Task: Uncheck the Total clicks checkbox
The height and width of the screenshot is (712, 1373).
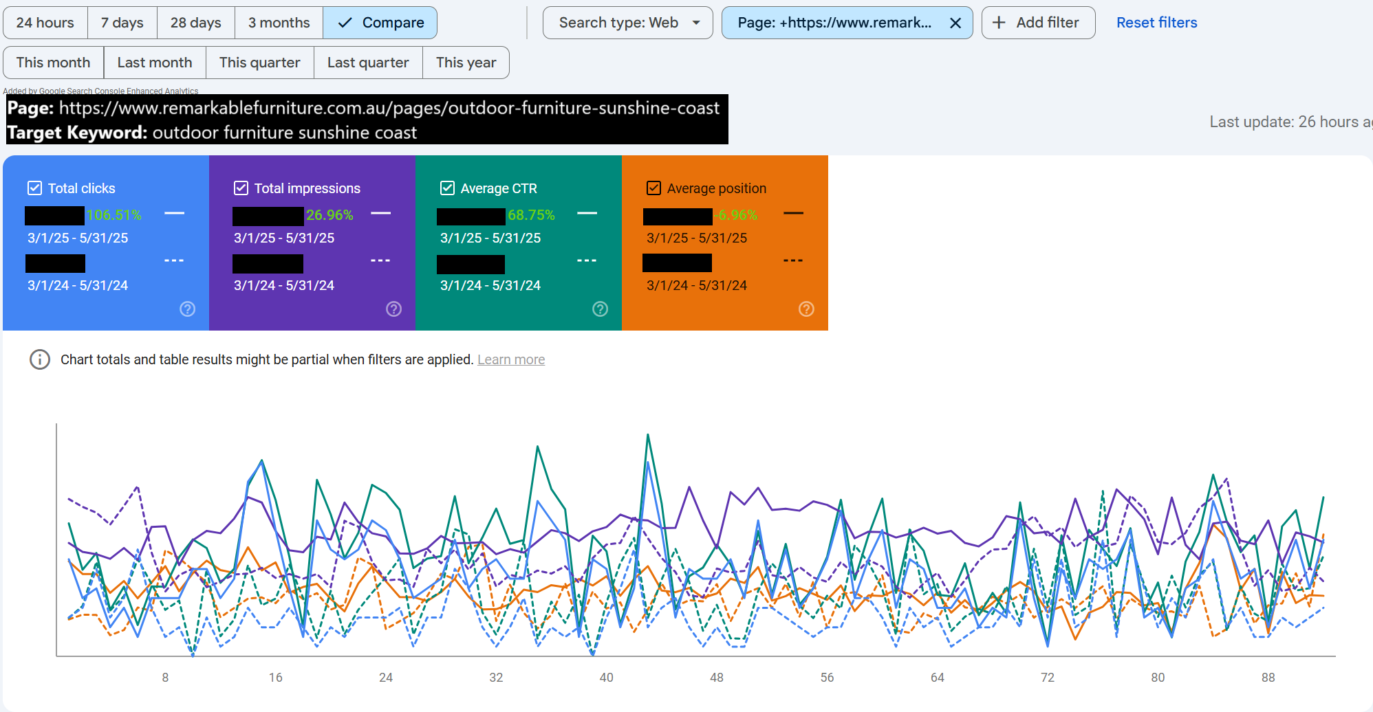Action: 34,188
